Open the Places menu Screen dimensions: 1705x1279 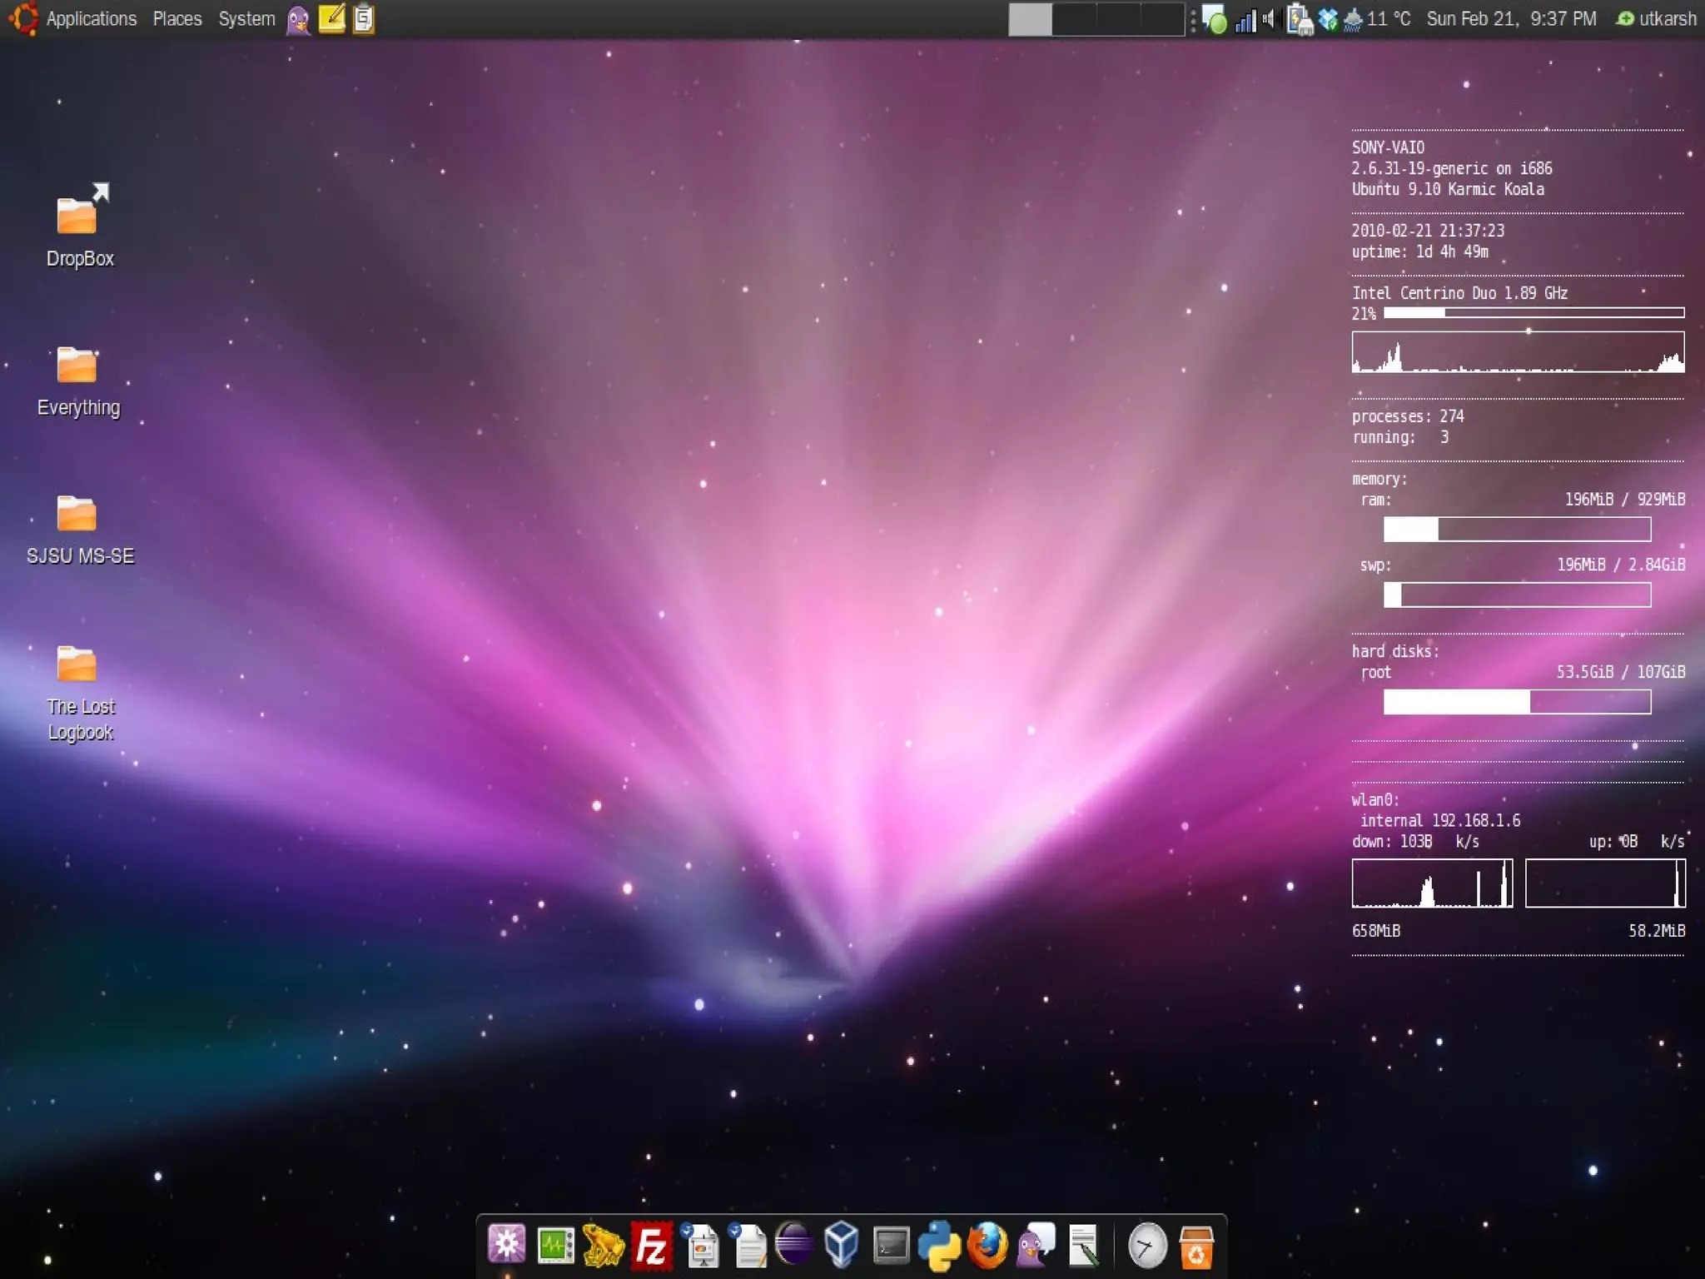177,19
